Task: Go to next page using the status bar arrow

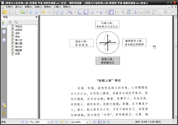Action: point(52,122)
